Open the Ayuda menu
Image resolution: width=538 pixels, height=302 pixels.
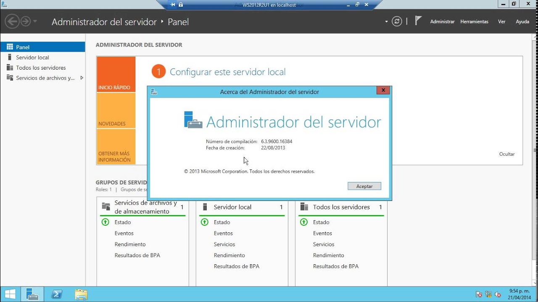click(x=522, y=21)
